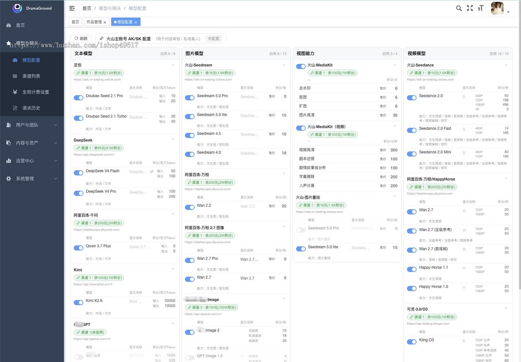
Task: Collapse the sidebar with the hamburger icon
Action: click(x=72, y=8)
